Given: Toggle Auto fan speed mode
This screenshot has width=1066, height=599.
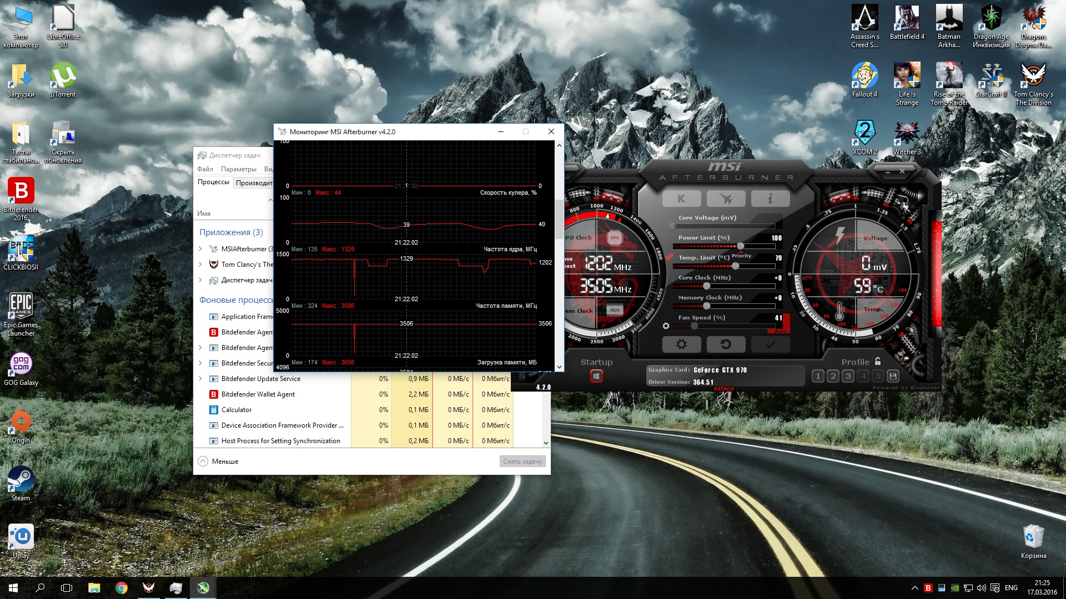Looking at the screenshot, I should [780, 331].
